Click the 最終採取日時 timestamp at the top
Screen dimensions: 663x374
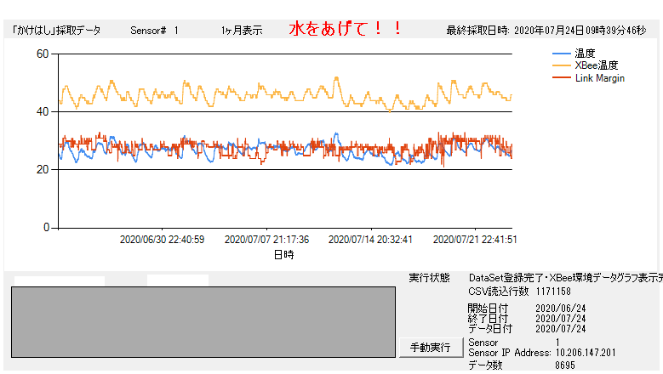pos(546,31)
